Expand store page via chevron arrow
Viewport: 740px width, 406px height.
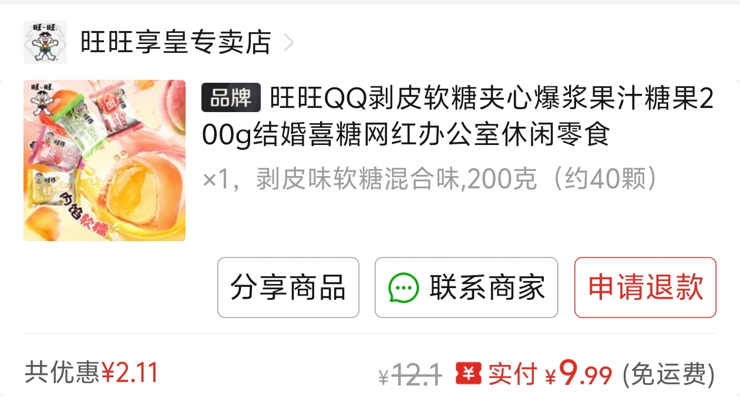point(288,43)
